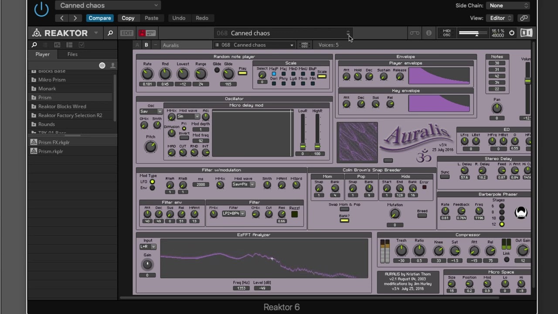The width and height of the screenshot is (558, 314).
Task: Toggle the Play button in Random note player
Action: coord(242,73)
